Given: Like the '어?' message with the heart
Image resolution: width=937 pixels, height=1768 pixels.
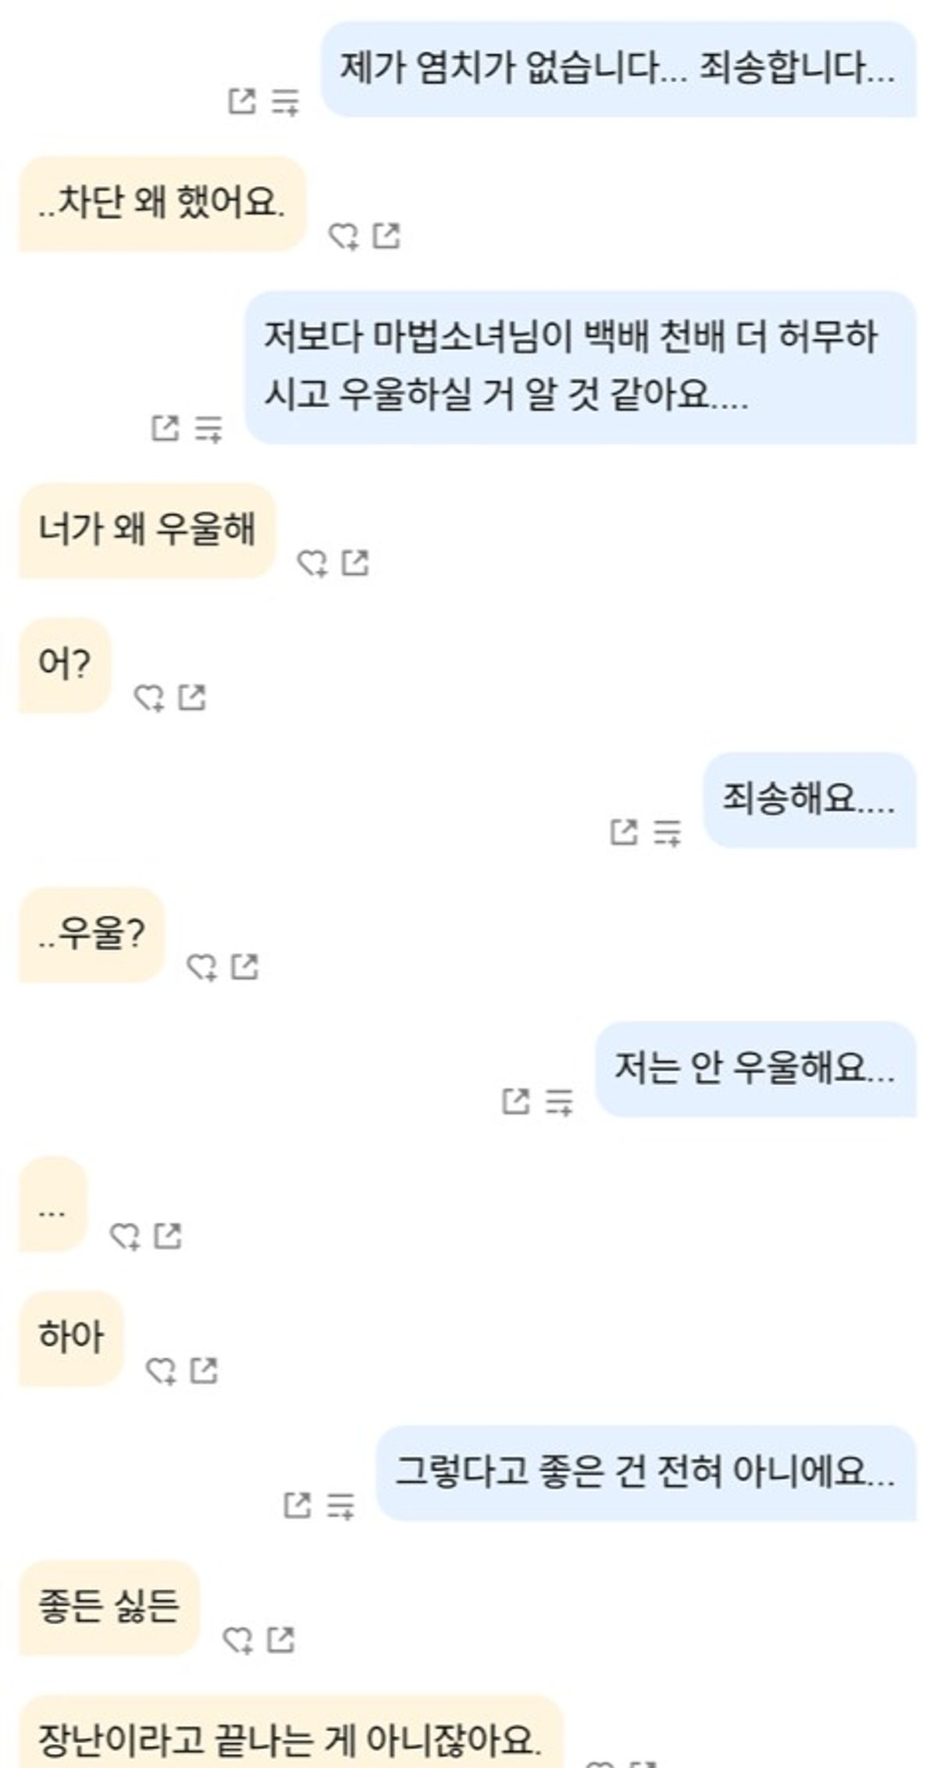Looking at the screenshot, I should (x=148, y=698).
